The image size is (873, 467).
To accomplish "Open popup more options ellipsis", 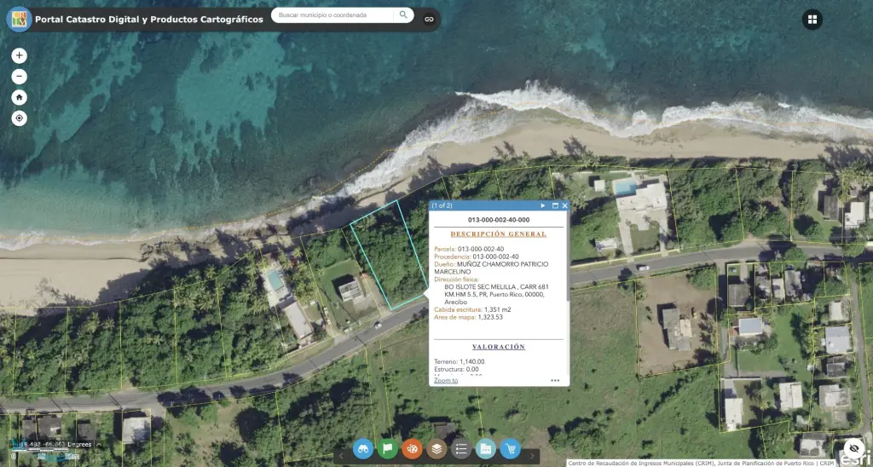I will pos(555,381).
